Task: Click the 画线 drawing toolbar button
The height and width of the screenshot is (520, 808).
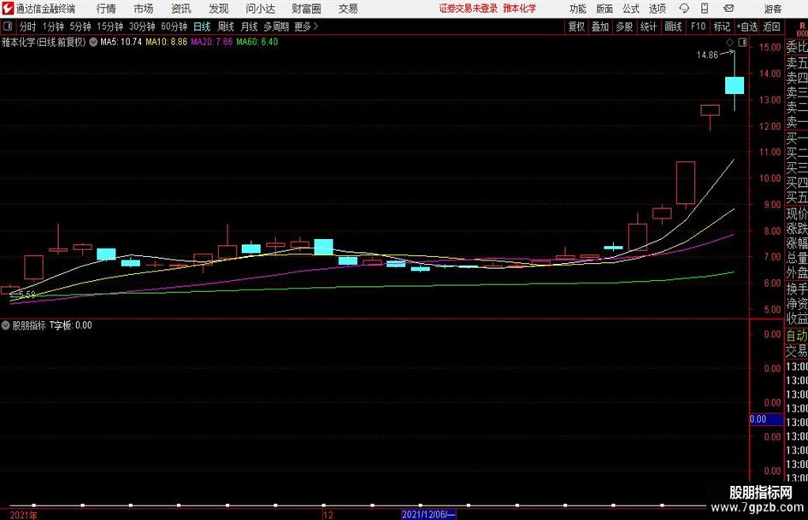Action: coord(674,26)
